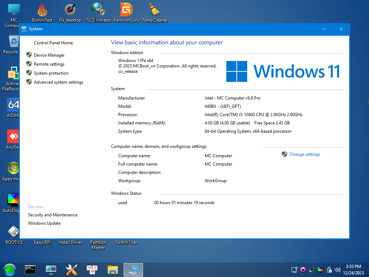
Task: Click the green clover Start button
Action: point(10,269)
